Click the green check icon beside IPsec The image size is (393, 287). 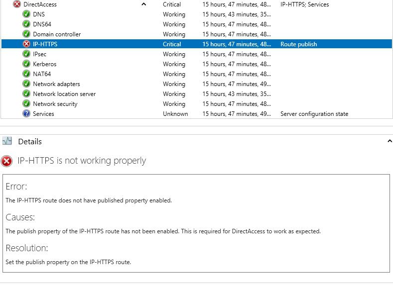click(x=26, y=54)
